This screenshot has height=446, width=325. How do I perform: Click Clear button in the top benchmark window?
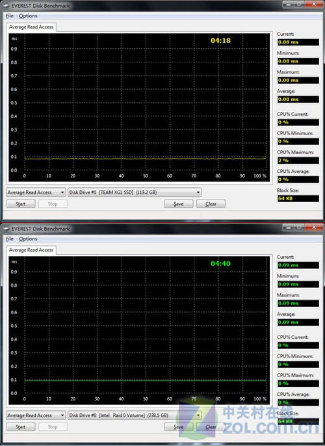pos(211,204)
